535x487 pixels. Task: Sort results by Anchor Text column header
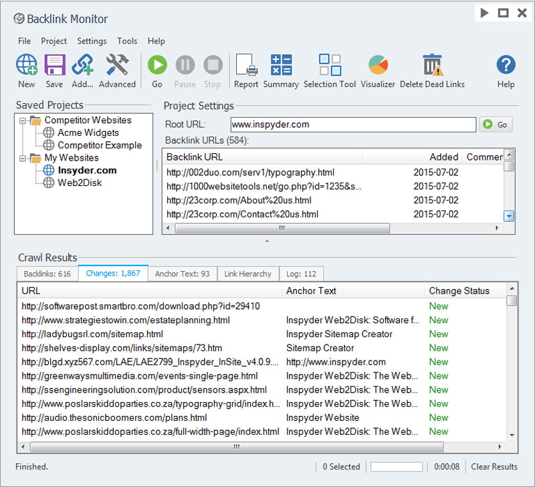point(353,291)
